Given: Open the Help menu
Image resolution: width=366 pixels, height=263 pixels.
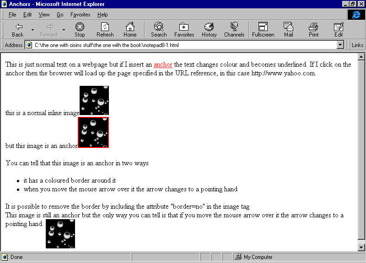Looking at the screenshot, I should click(102, 15).
